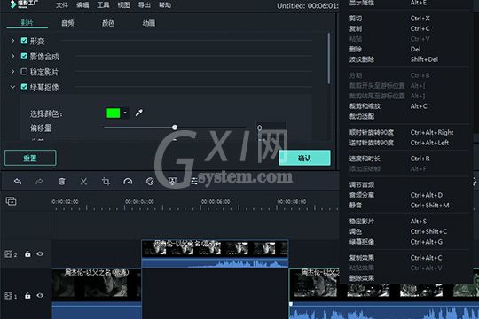The height and width of the screenshot is (319, 479).
Task: Click the properties panel vertical scrollbar
Action: pyautogui.click(x=329, y=58)
